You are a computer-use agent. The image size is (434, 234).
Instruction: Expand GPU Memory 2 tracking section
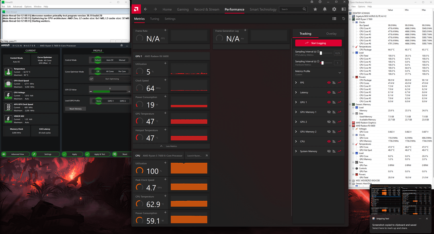click(296, 131)
